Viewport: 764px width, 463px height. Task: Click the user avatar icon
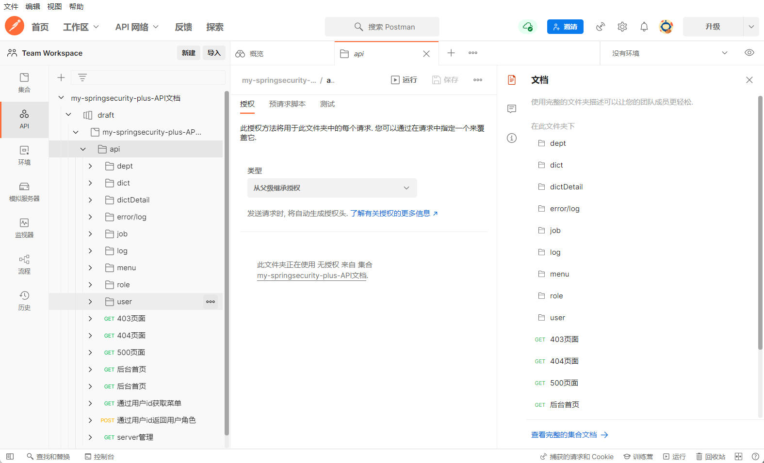click(666, 27)
